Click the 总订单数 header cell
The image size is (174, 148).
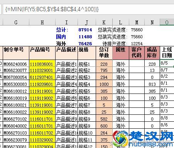click(104, 53)
